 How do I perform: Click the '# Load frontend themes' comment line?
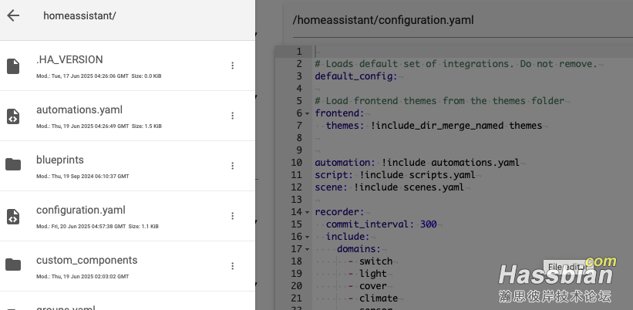tap(439, 101)
